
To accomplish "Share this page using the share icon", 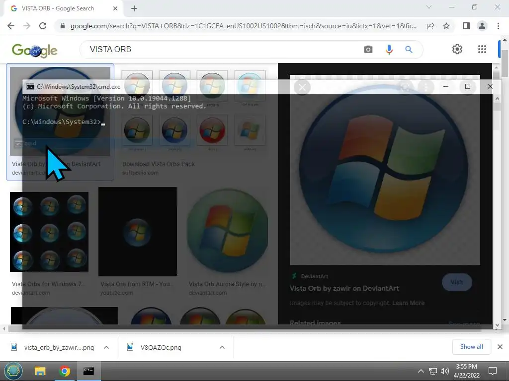I will [430, 26].
